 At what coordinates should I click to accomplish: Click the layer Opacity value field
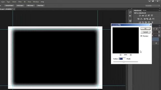(x=156, y=32)
